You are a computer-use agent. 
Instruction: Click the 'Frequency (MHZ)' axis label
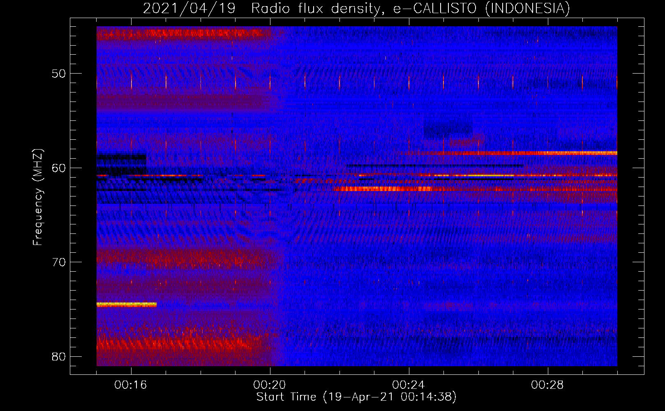click(38, 197)
